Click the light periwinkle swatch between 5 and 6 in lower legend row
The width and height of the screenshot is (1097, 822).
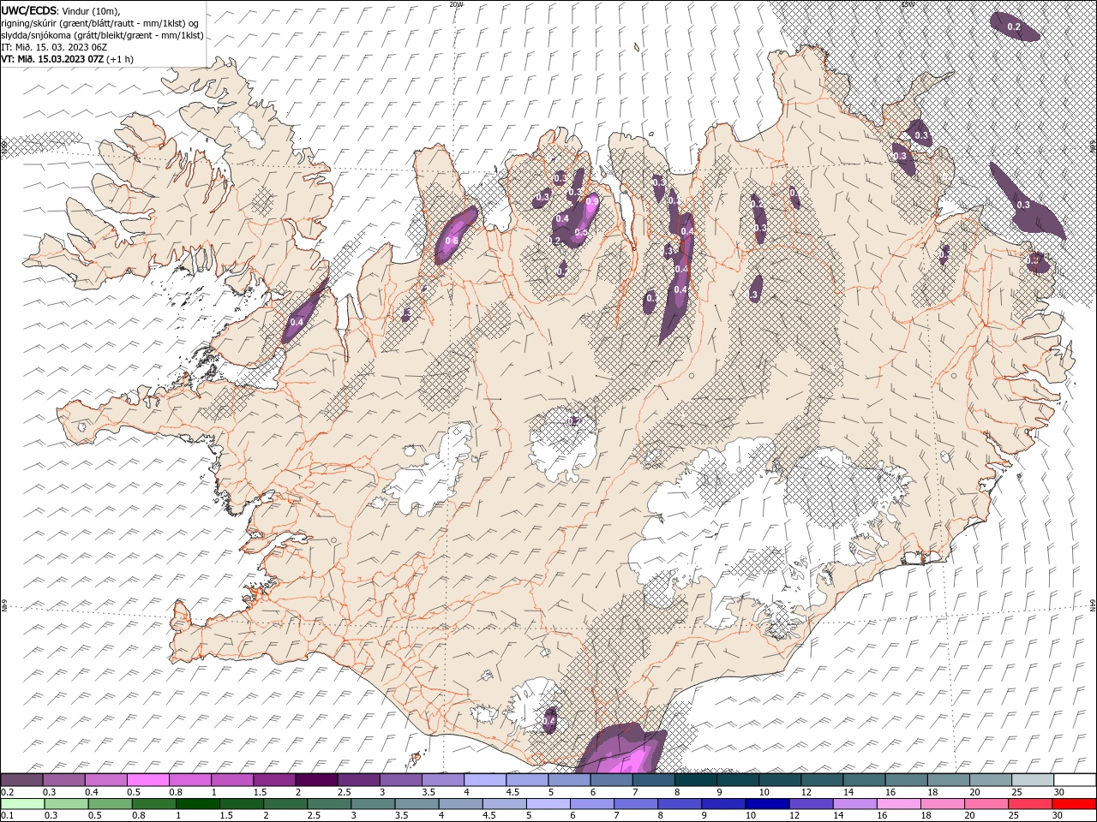point(548,804)
